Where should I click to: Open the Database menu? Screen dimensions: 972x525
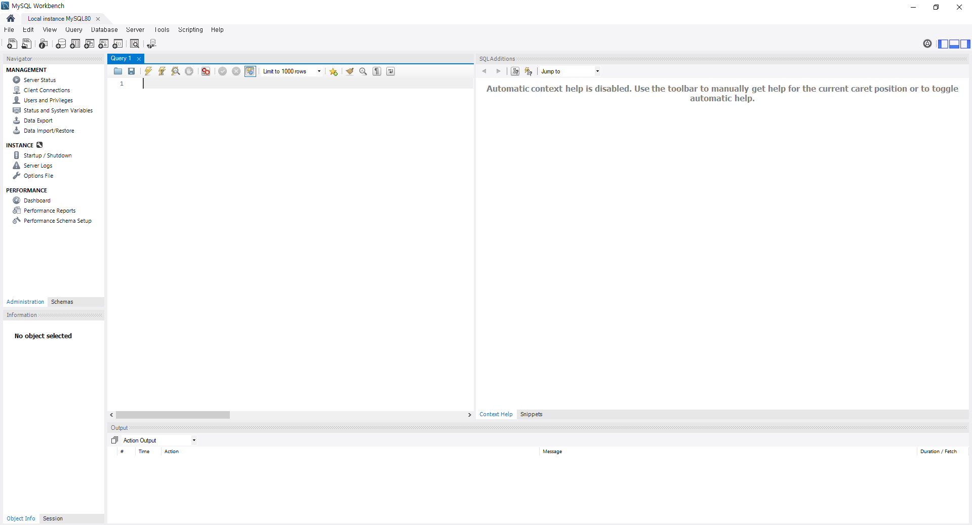click(x=104, y=30)
